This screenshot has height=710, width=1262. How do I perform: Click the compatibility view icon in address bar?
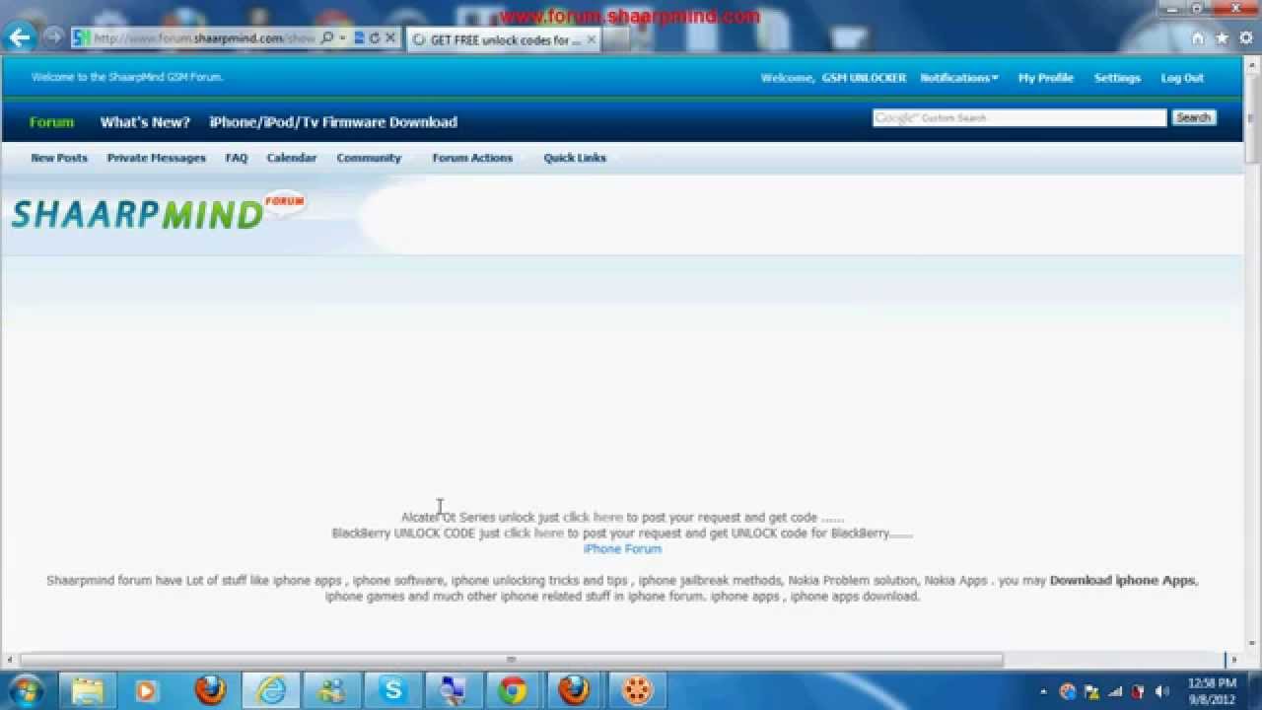pos(359,38)
